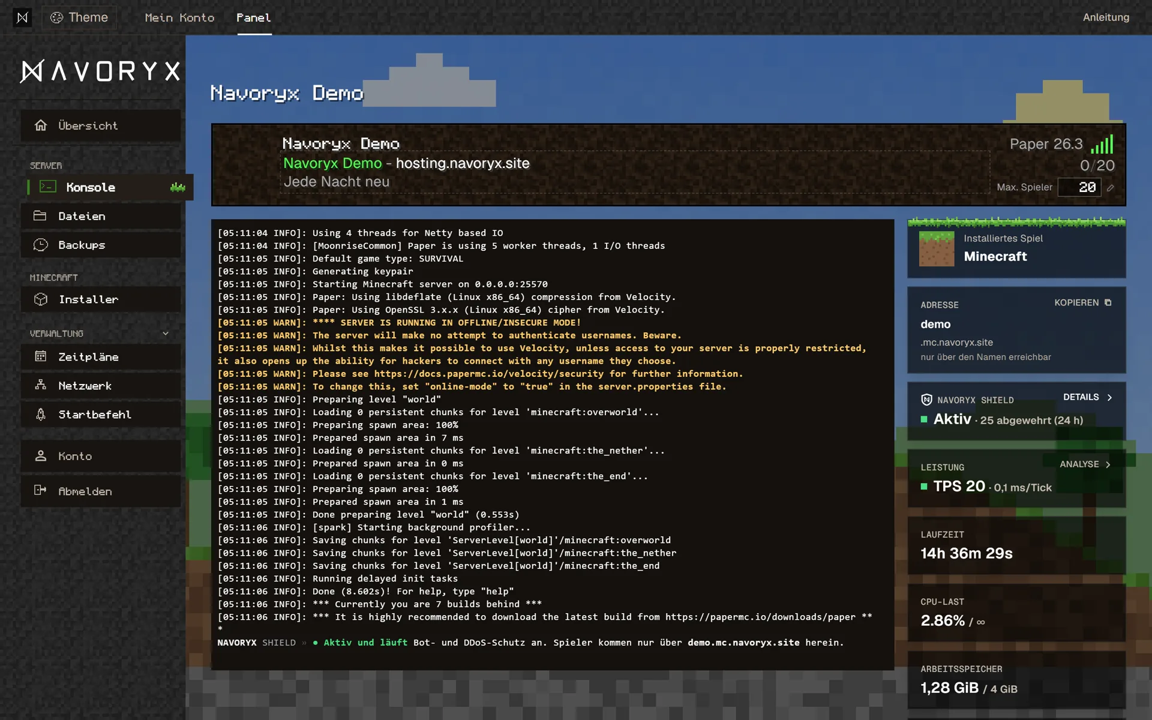
Task: Open Navoryx Shield Details
Action: click(x=1088, y=397)
